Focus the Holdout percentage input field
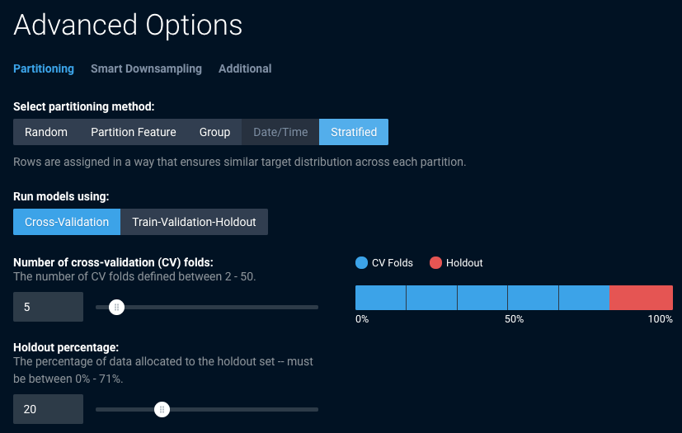This screenshot has width=682, height=433. point(48,409)
